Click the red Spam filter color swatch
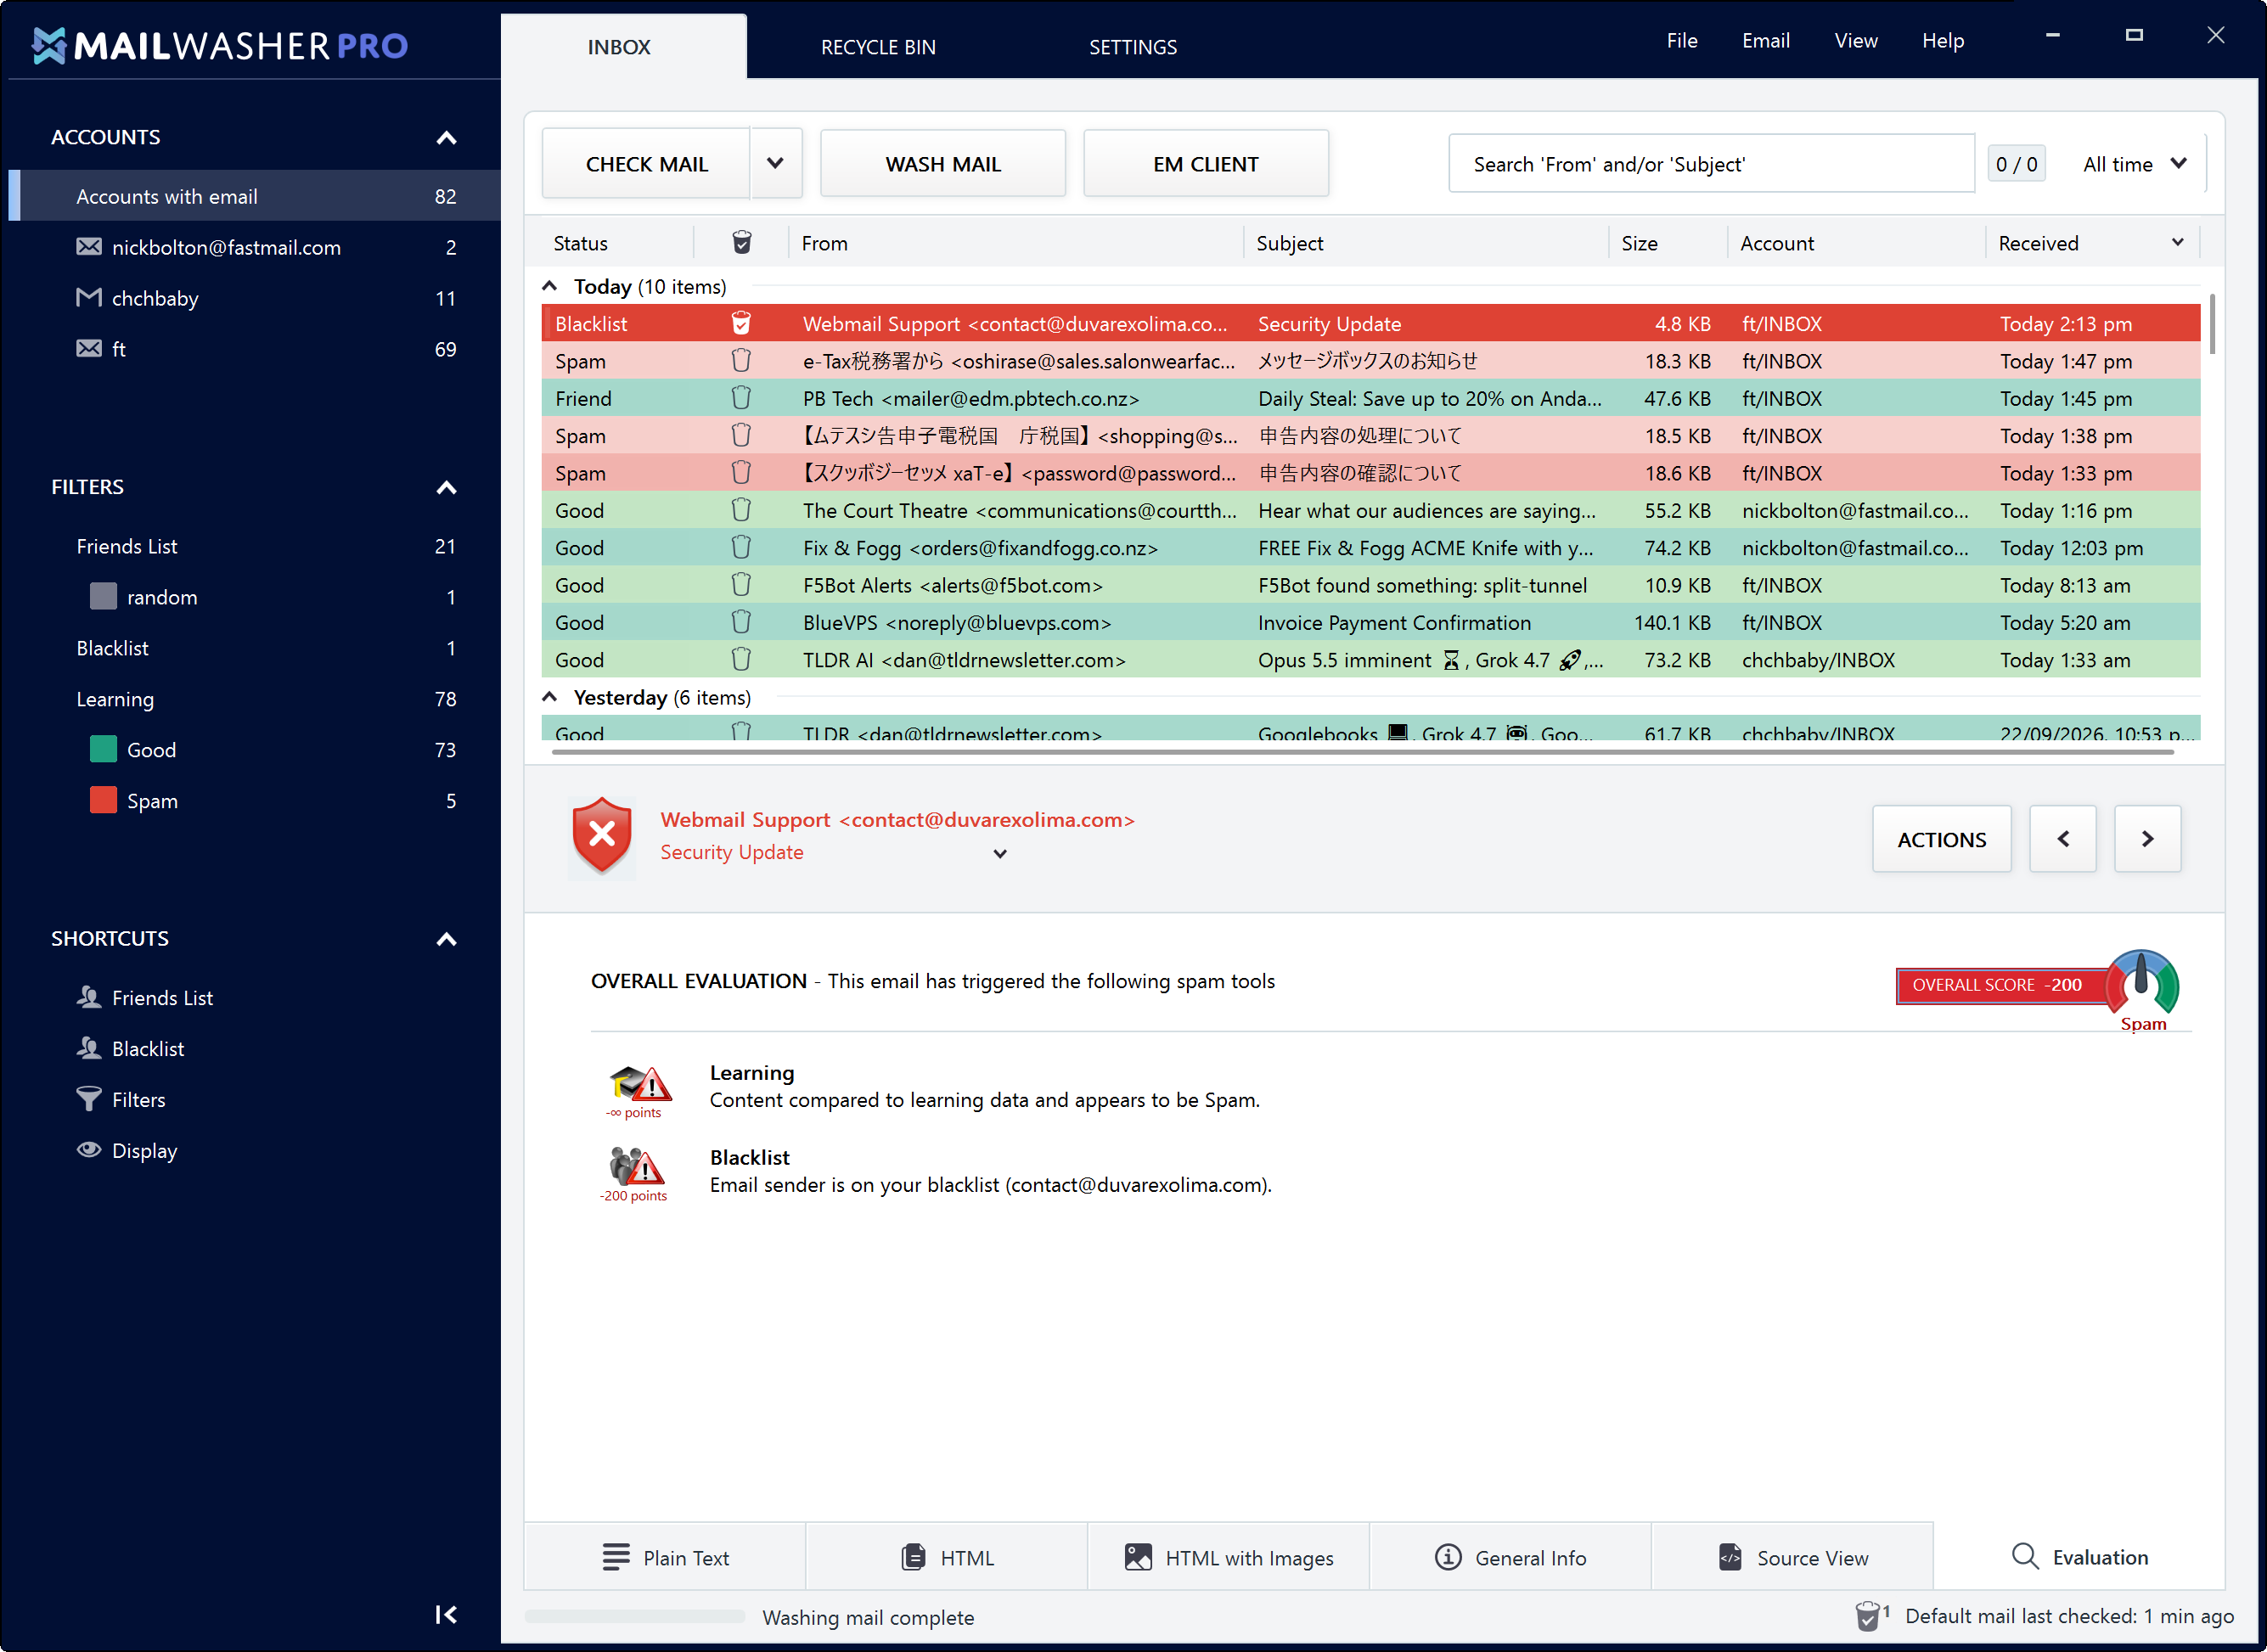The width and height of the screenshot is (2267, 1652). (x=103, y=800)
